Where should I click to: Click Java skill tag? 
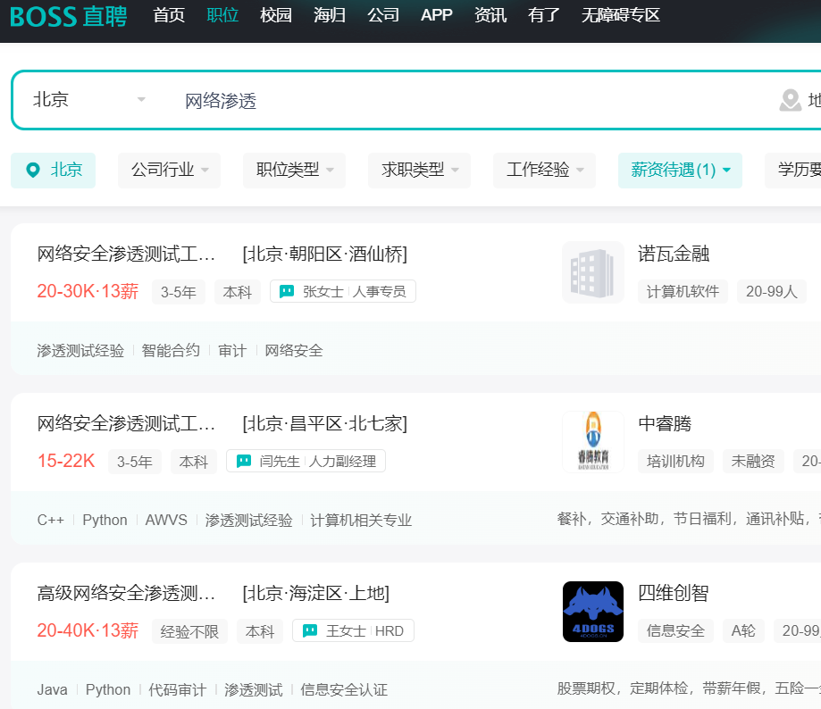tap(52, 689)
